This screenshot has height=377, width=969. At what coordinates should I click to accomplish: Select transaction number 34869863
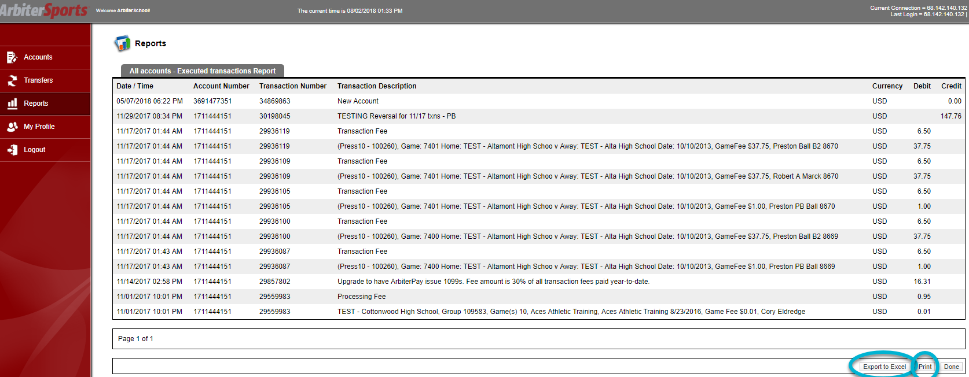coord(275,101)
